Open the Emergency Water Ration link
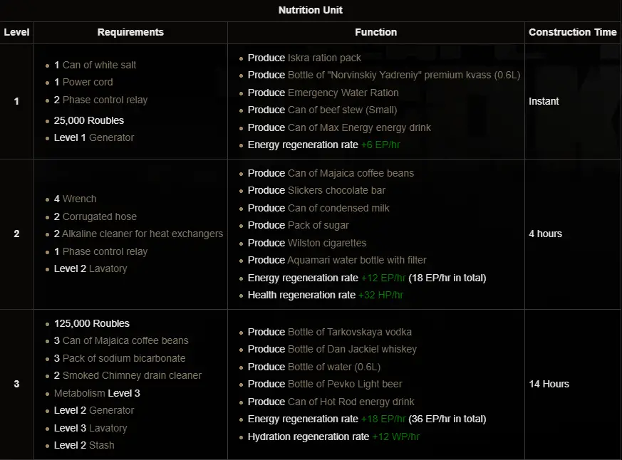 (343, 93)
